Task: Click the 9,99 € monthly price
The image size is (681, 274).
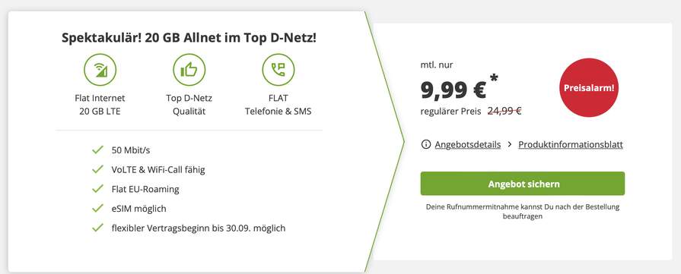Action: tap(453, 90)
